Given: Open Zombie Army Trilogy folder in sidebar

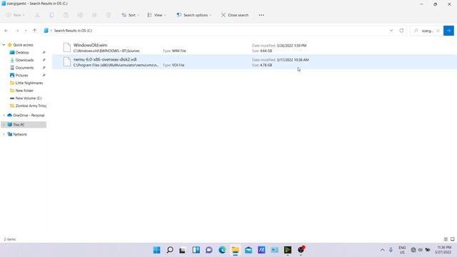Looking at the screenshot, I should point(31,106).
